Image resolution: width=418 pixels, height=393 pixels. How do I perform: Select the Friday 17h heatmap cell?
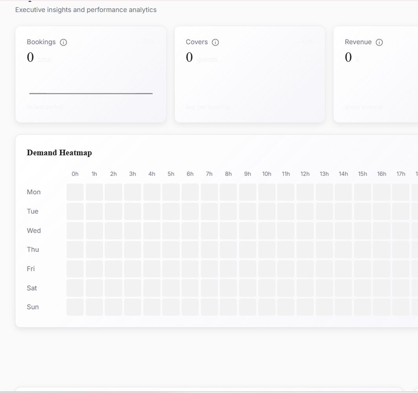401,269
